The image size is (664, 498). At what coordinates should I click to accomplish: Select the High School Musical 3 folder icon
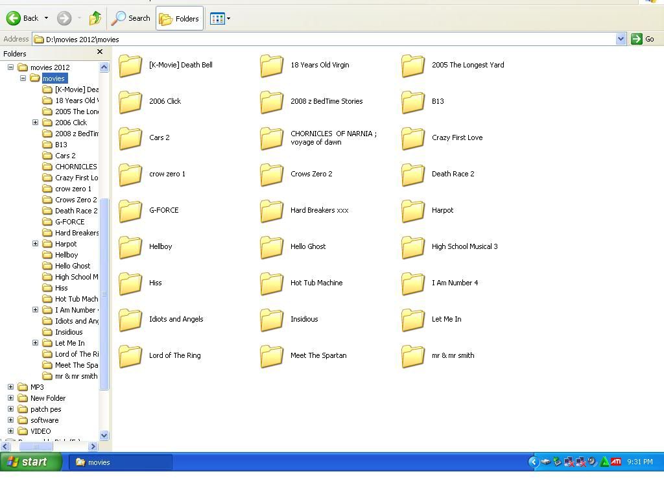click(x=413, y=248)
